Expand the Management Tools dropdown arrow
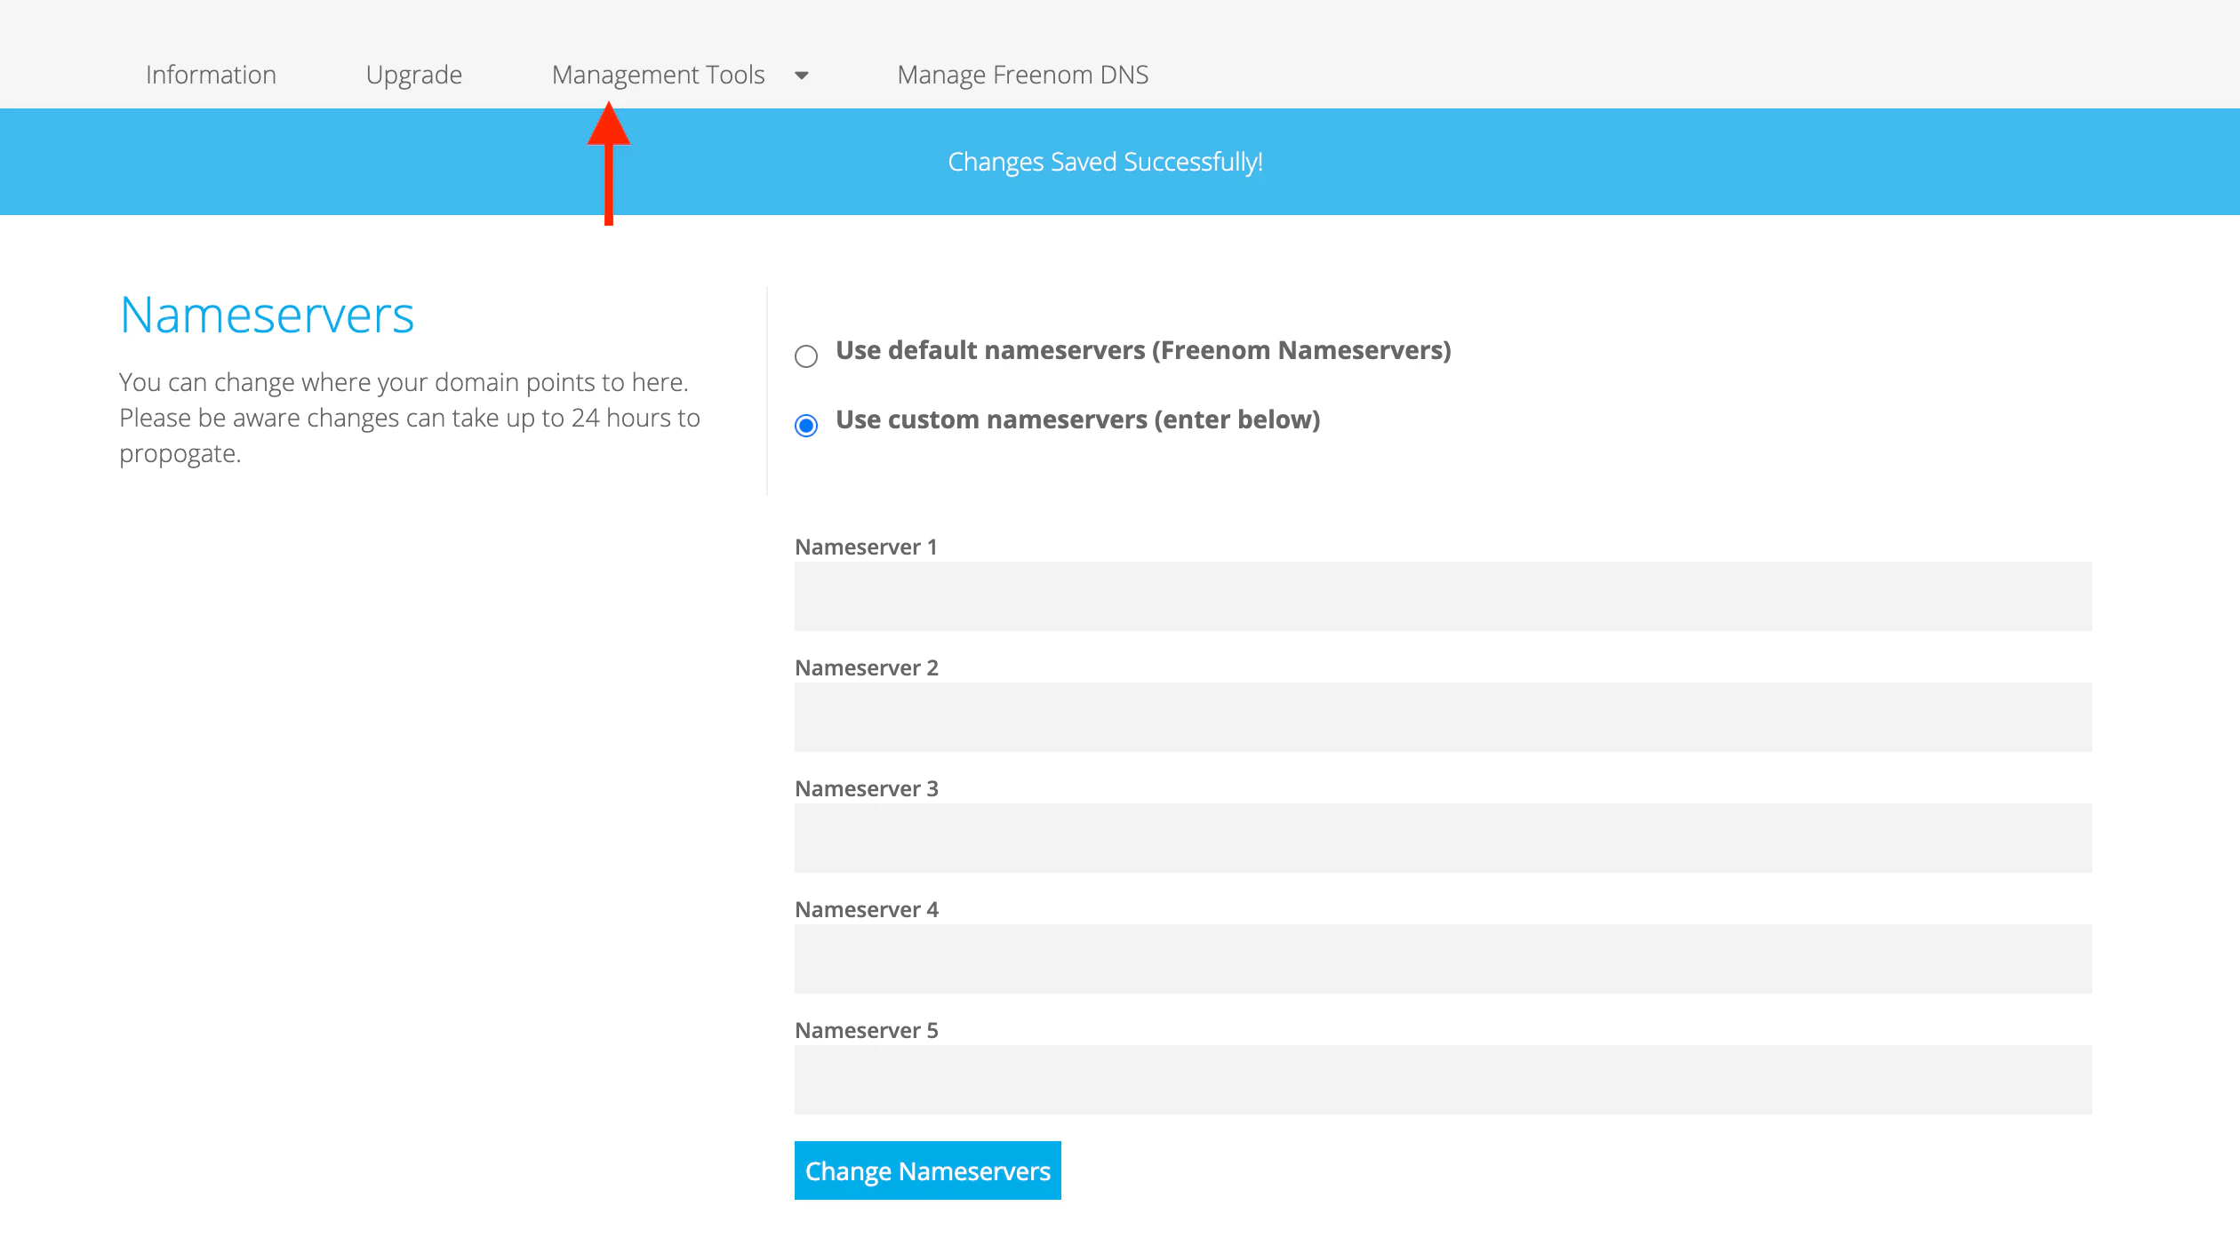 click(x=802, y=76)
